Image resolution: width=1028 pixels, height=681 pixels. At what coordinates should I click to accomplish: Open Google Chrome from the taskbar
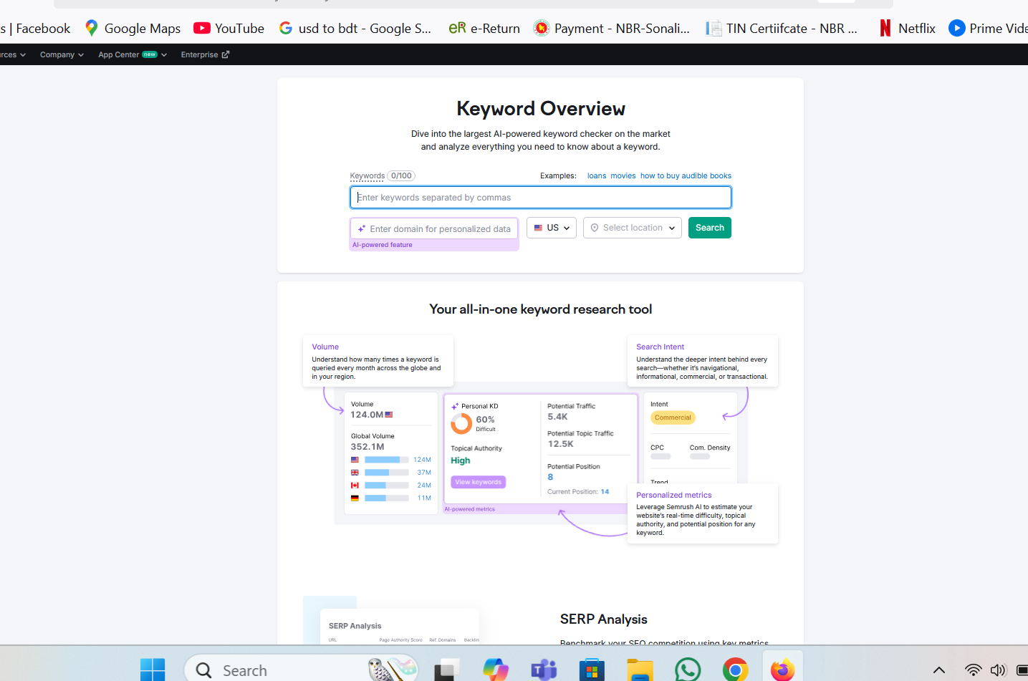(x=736, y=670)
